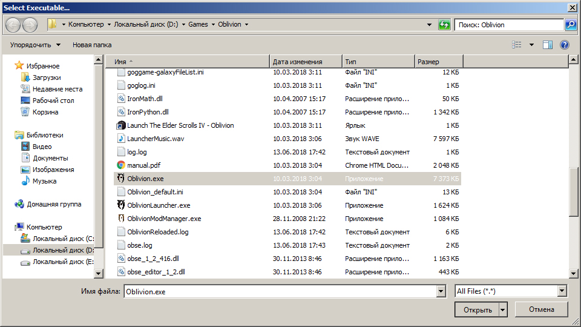Click the obse_1_2_416.dll file icon

pyautogui.click(x=121, y=259)
